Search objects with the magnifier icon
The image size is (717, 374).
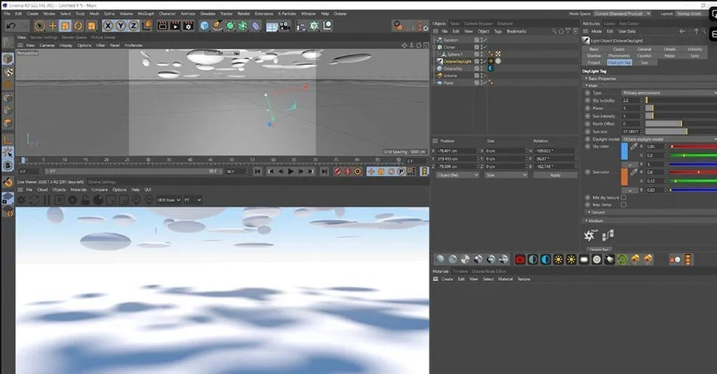tap(554, 31)
